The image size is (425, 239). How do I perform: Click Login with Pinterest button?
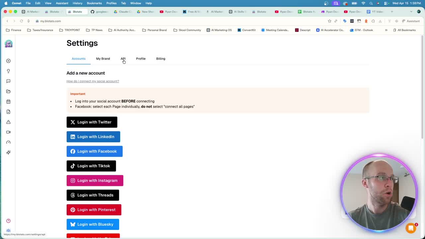(94, 210)
